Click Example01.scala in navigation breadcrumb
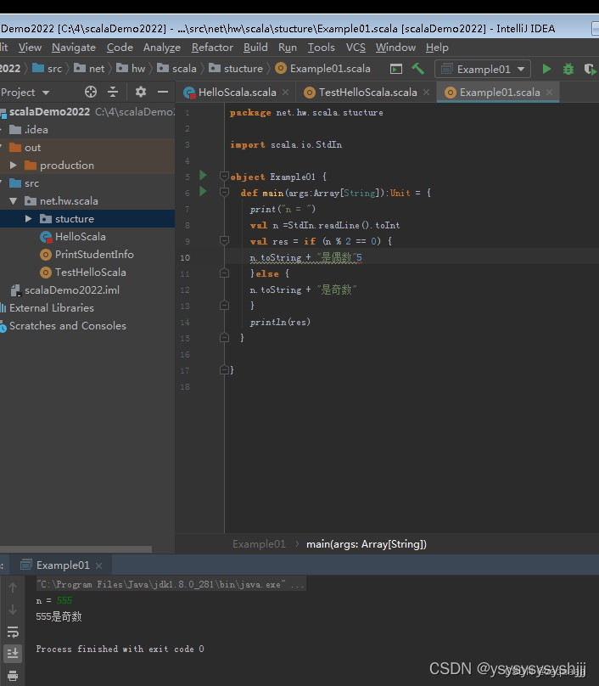This screenshot has width=599, height=686. 323,69
